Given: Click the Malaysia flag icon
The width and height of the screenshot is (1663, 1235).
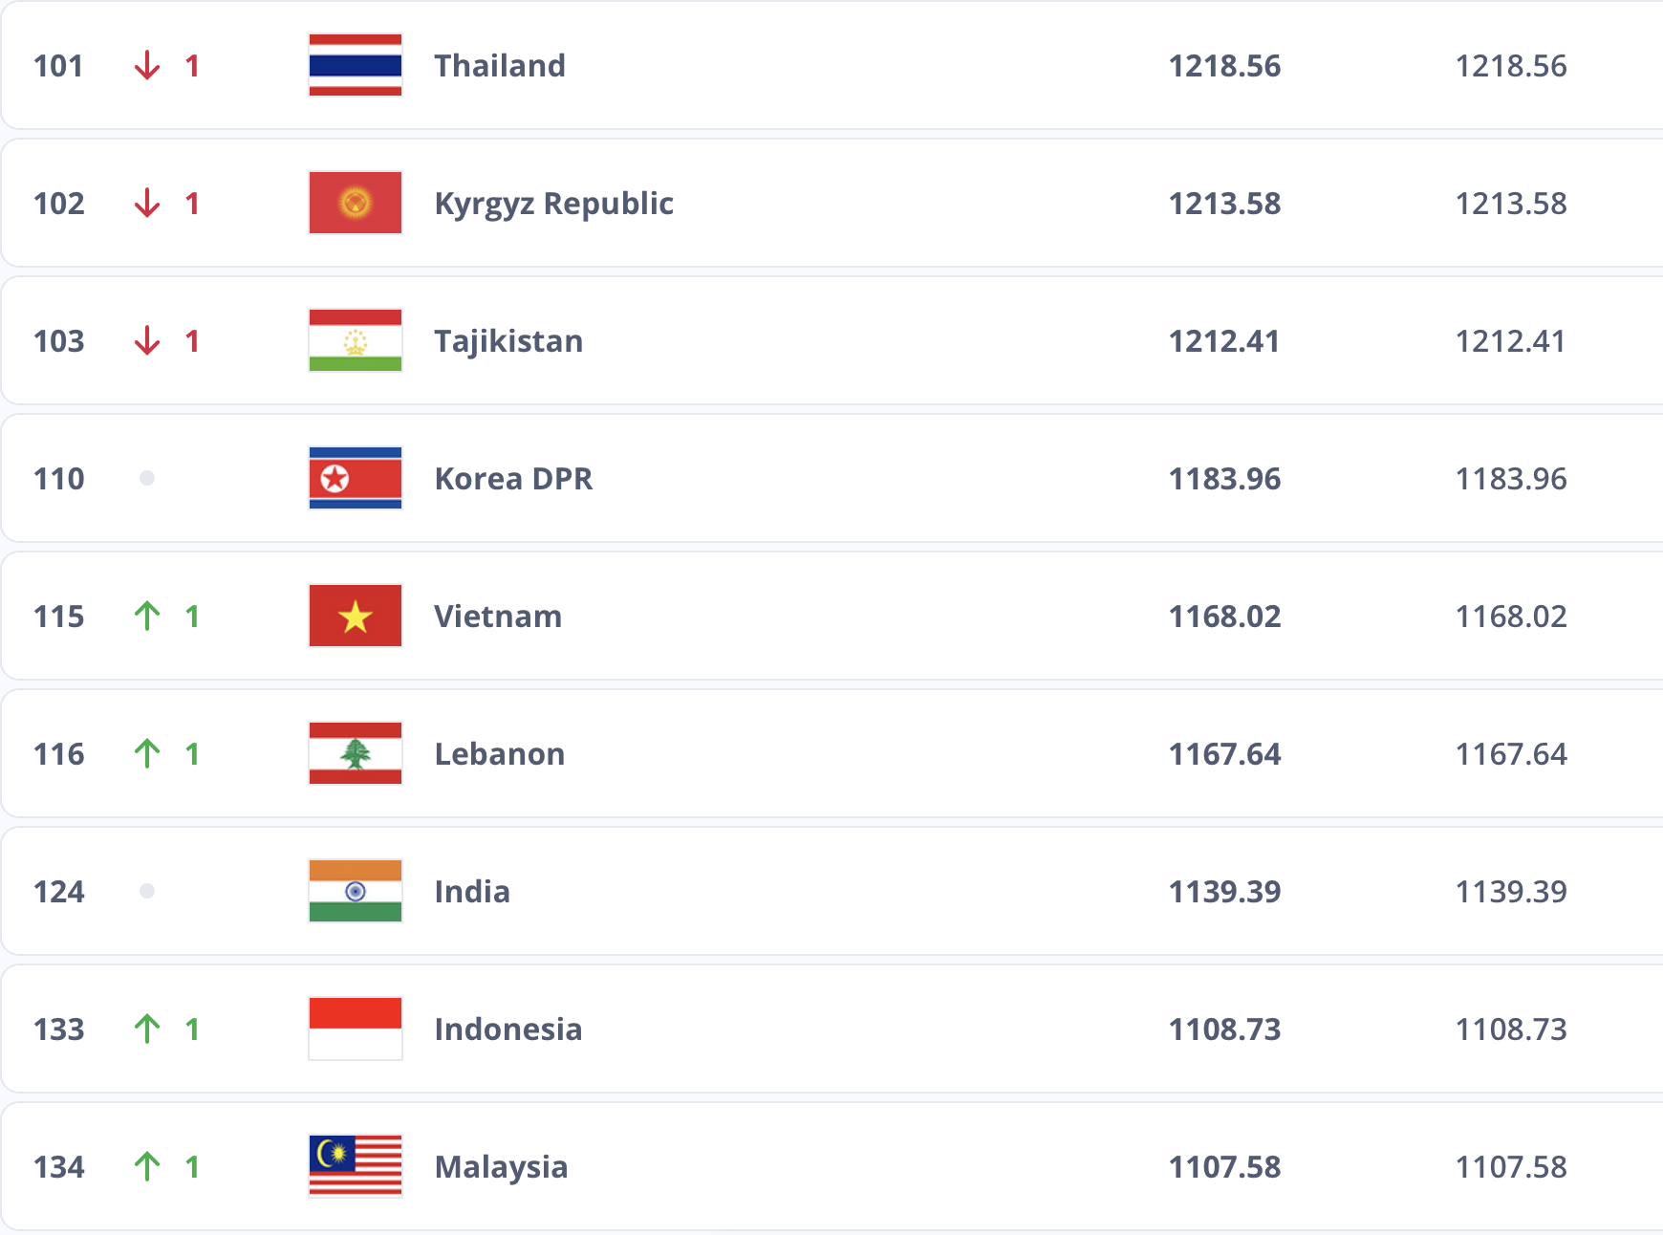Looking at the screenshot, I should point(355,1166).
